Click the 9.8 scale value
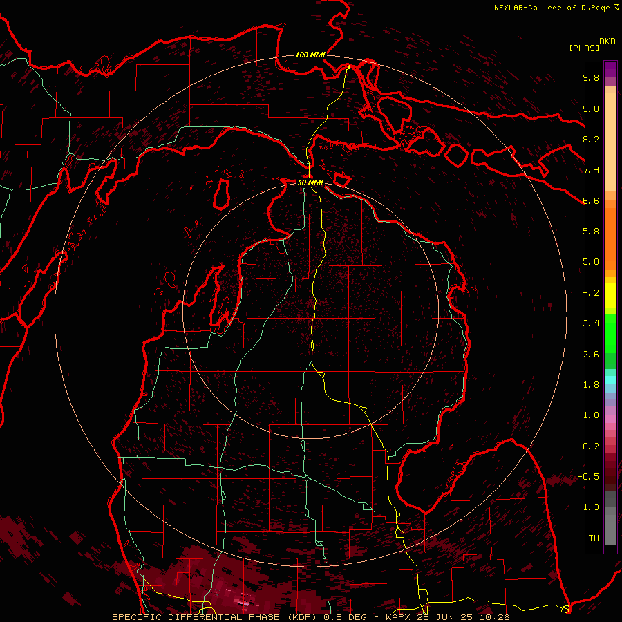This screenshot has height=622, width=622. click(591, 77)
